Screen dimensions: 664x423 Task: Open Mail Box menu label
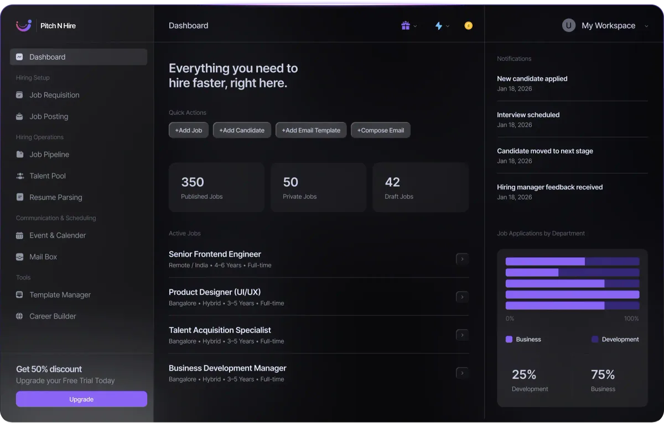(43, 257)
